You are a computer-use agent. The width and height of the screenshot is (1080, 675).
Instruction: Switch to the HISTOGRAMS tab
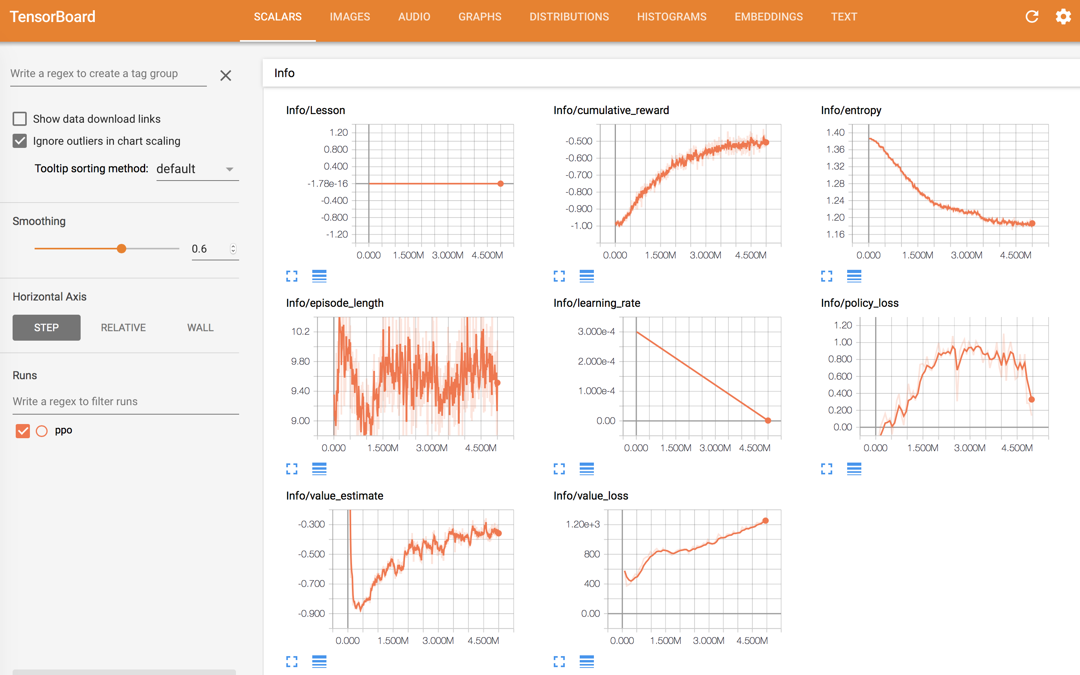[x=671, y=17]
